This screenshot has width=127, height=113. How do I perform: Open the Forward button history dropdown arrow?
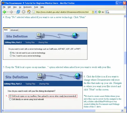click(x=15, y=12)
